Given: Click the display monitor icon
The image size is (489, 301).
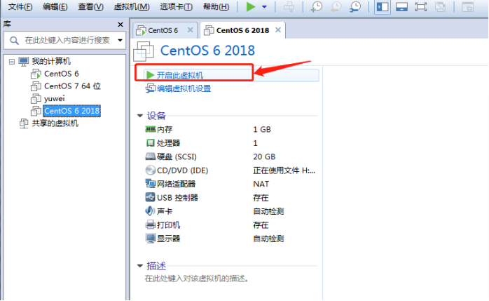Looking at the screenshot, I should click(151, 239).
